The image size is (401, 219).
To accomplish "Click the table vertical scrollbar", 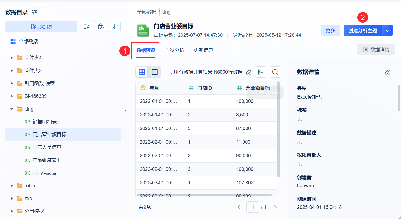I will point(278,129).
